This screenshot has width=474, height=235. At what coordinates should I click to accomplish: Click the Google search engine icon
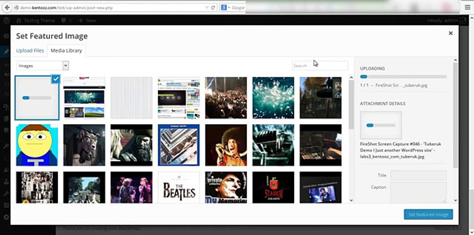tap(224, 8)
